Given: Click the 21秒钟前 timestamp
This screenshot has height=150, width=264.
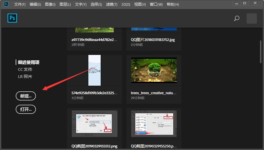Looking at the screenshot, I should pyautogui.click(x=78, y=45).
